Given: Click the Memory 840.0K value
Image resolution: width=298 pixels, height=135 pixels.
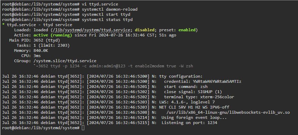Looking at the screenshot, I should point(41,51).
